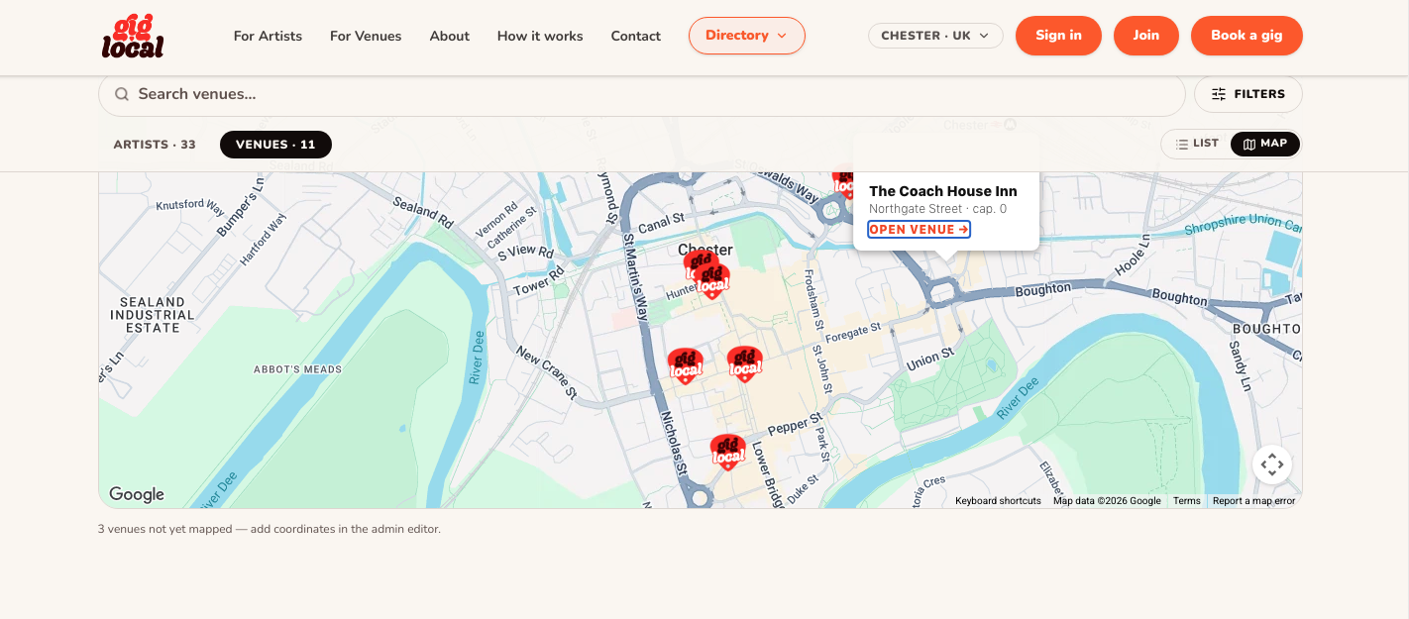Click the Join button

click(1146, 36)
